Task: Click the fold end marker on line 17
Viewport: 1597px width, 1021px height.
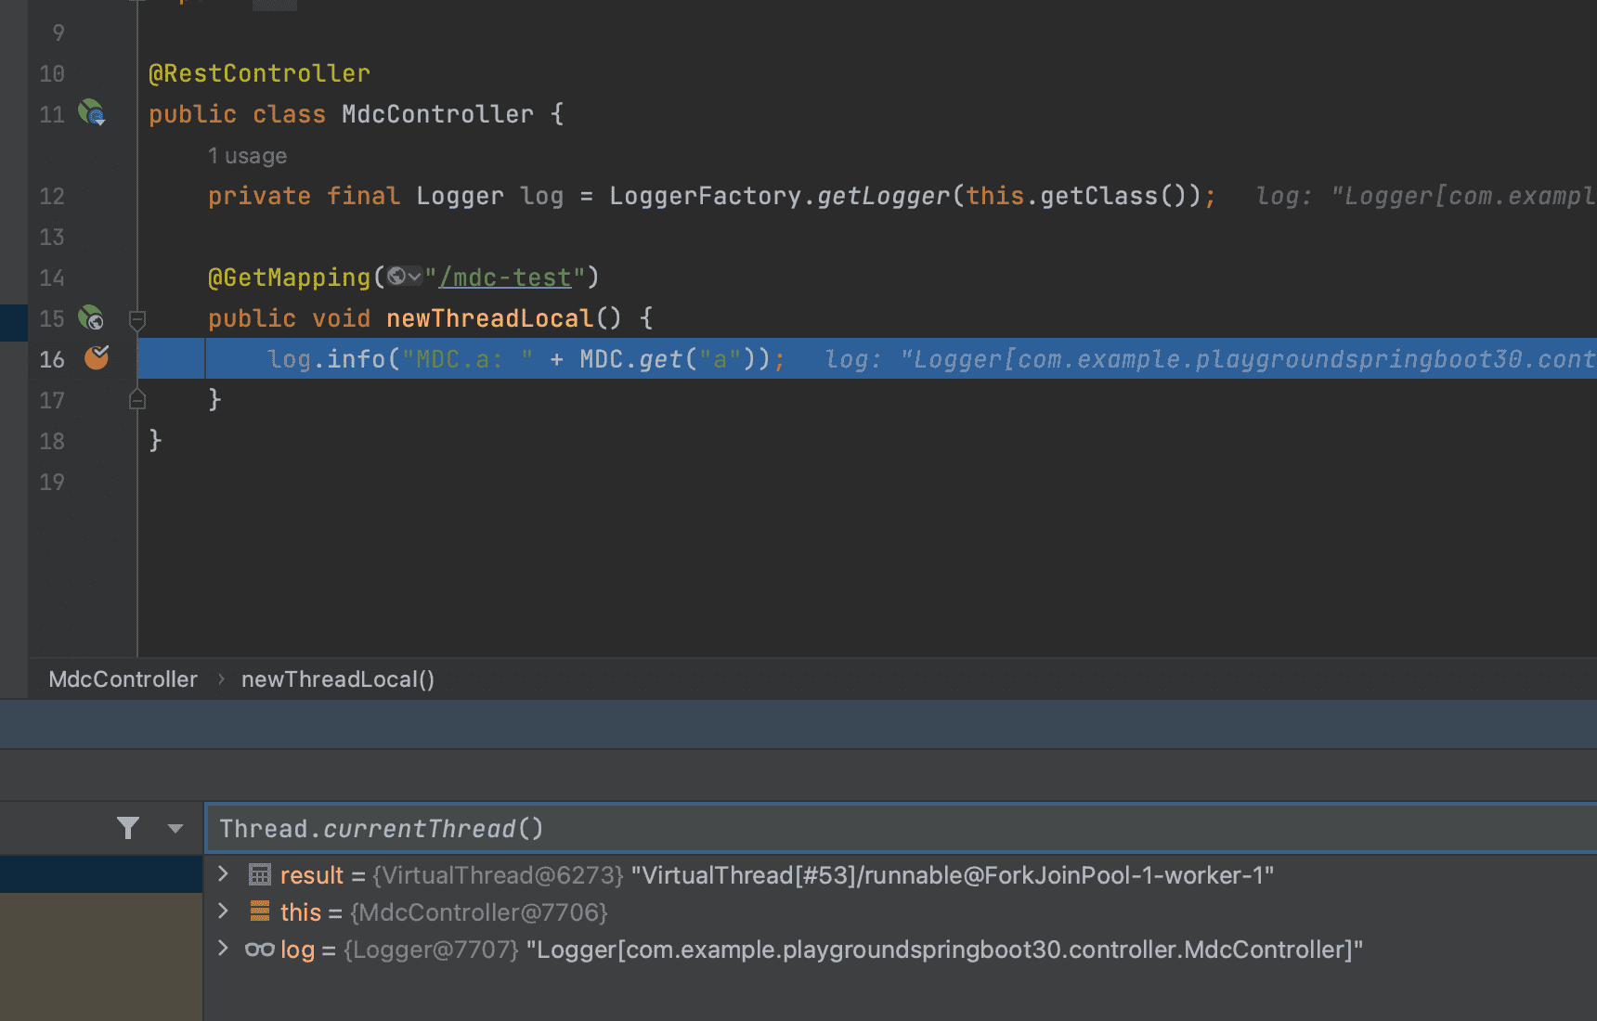Action: pos(137,399)
